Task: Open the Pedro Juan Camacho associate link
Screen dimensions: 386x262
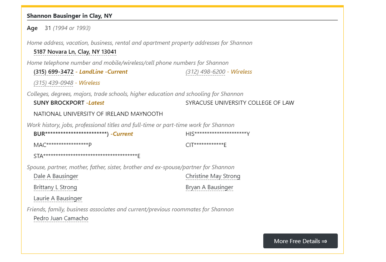Action: point(61,218)
